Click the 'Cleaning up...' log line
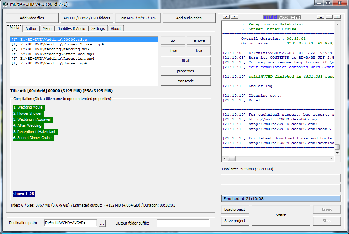349x234 pixels. 252,96
